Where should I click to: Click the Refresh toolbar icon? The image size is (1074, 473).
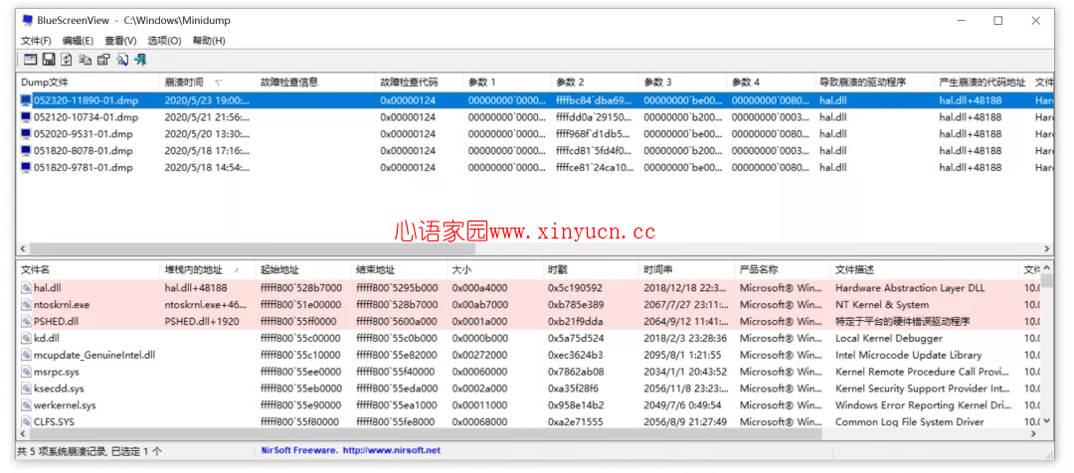[x=67, y=60]
